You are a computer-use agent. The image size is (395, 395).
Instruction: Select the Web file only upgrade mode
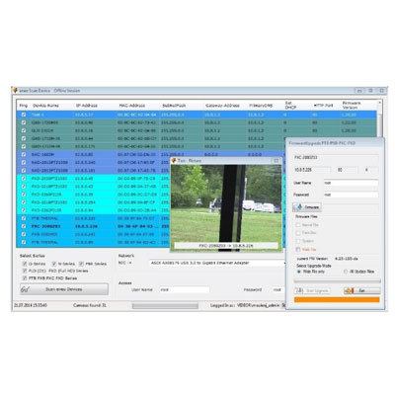coord(299,272)
